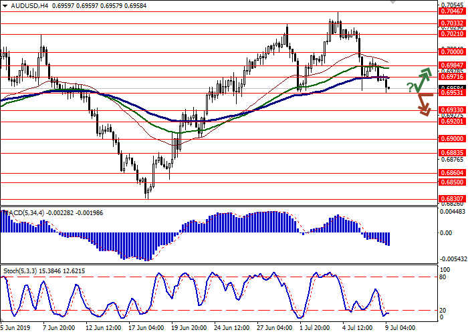
Task: Select the 0.70467 resistance level label
Action: (x=452, y=11)
